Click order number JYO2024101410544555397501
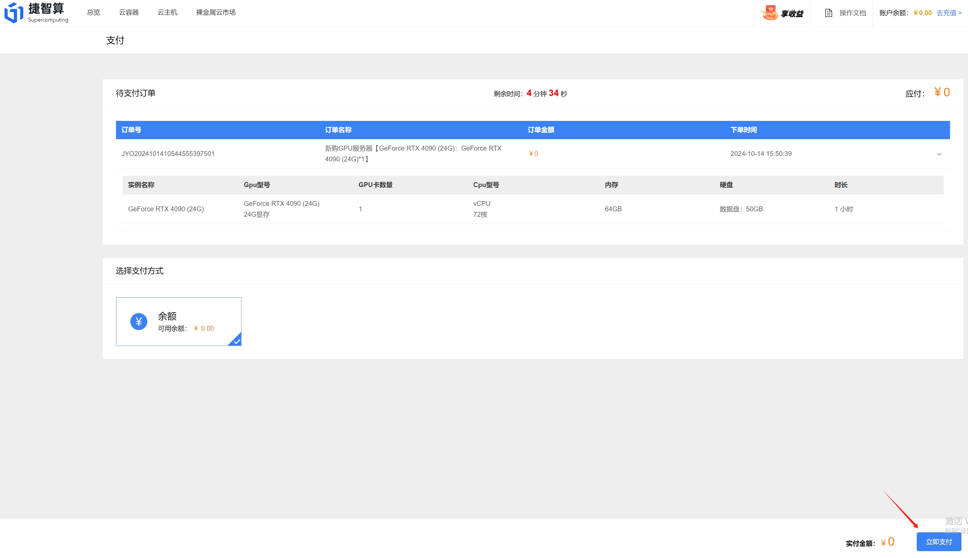 pyautogui.click(x=168, y=154)
